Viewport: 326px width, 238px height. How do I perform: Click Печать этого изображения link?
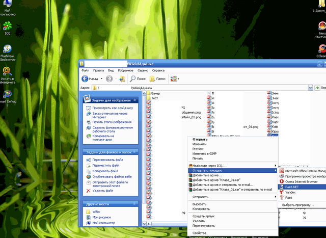click(112, 122)
